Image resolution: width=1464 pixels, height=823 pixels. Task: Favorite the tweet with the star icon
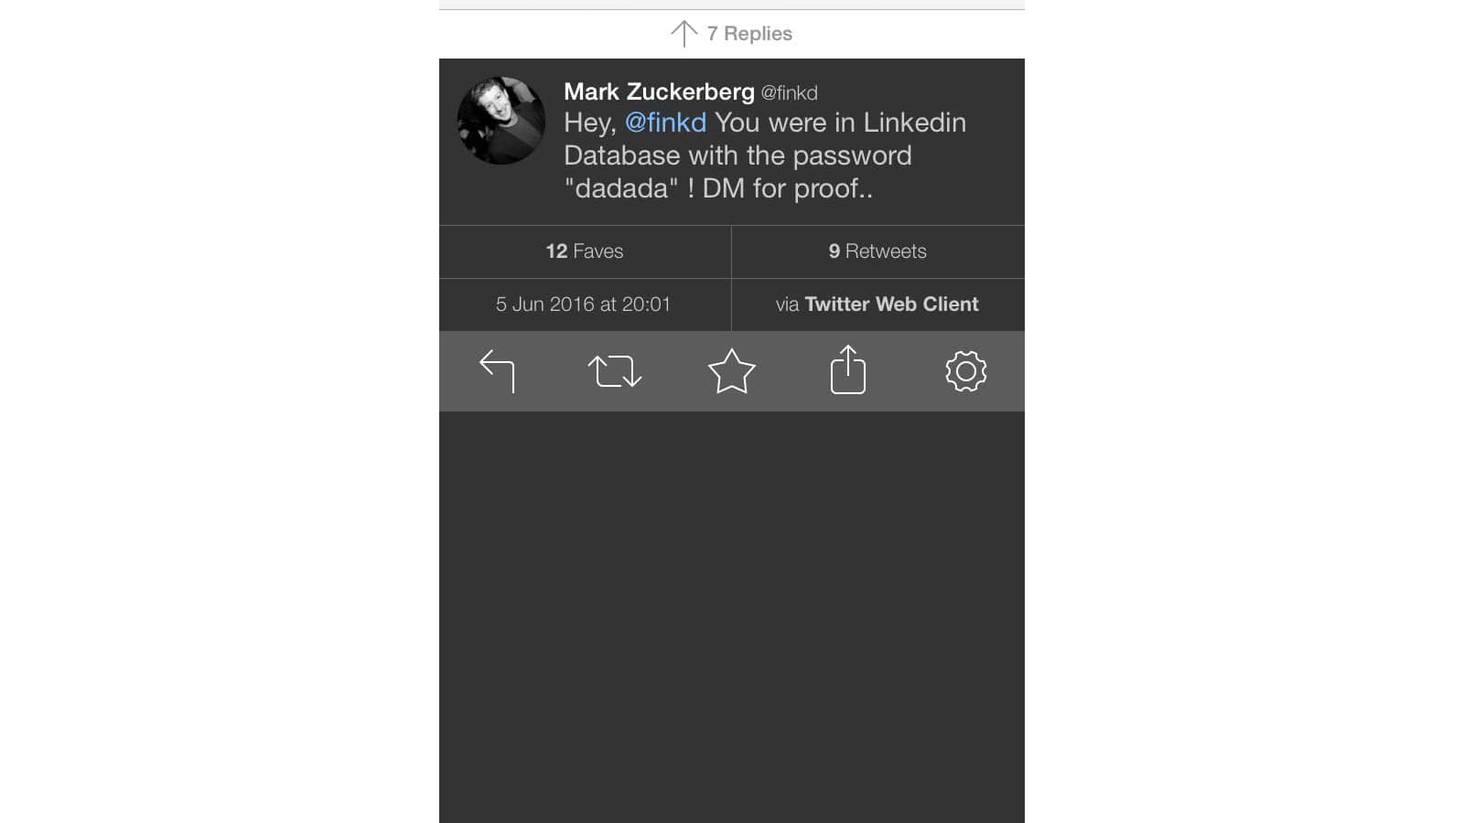tap(732, 371)
